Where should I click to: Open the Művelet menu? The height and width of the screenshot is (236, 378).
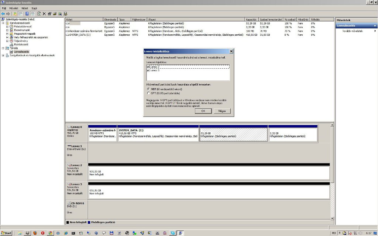pyautogui.click(x=14, y=8)
